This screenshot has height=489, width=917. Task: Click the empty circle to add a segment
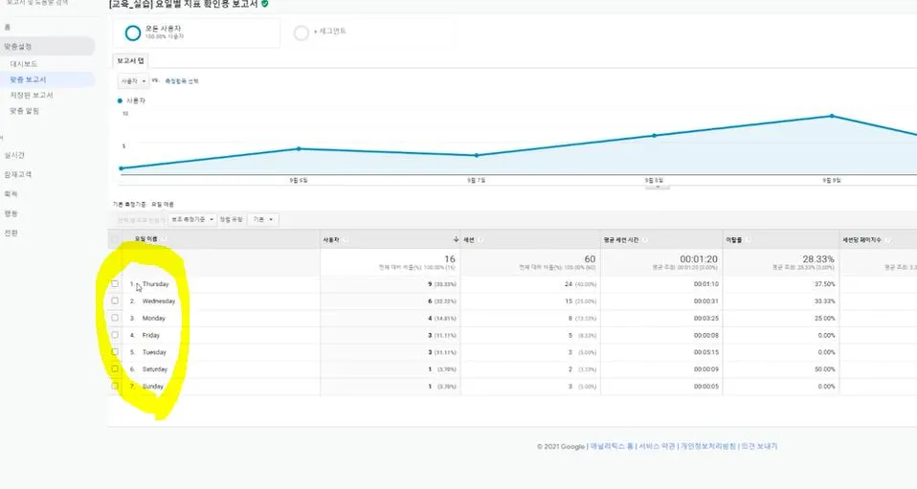(x=302, y=33)
